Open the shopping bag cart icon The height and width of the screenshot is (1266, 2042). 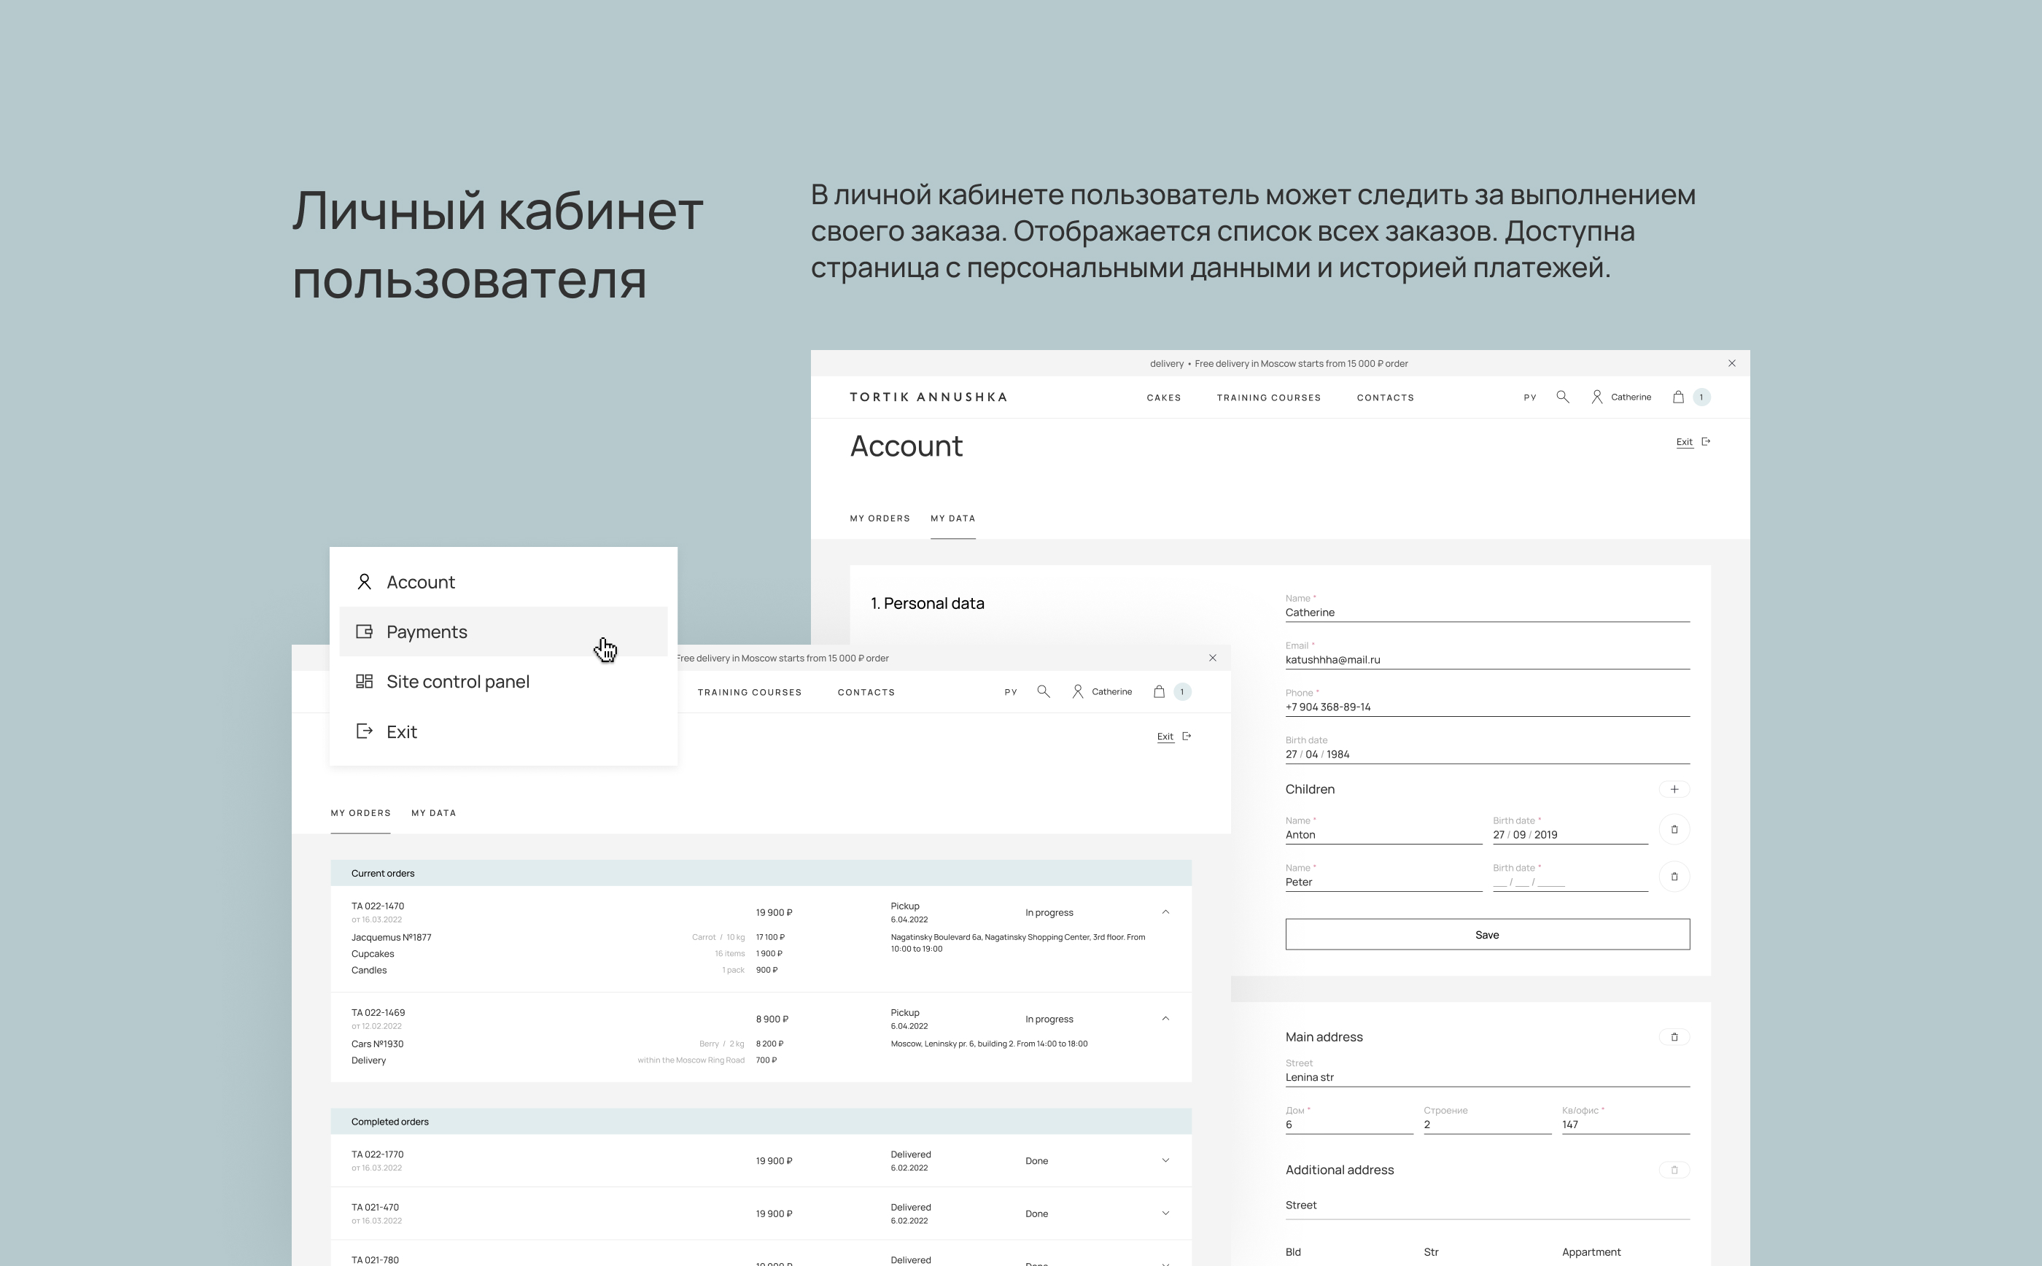(1678, 397)
